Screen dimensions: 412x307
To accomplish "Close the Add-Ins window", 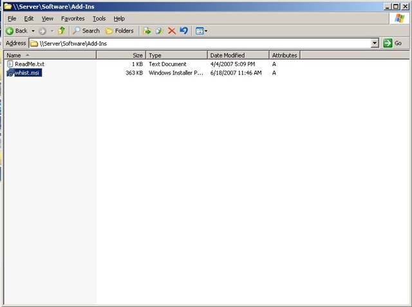I will tap(405, 6).
